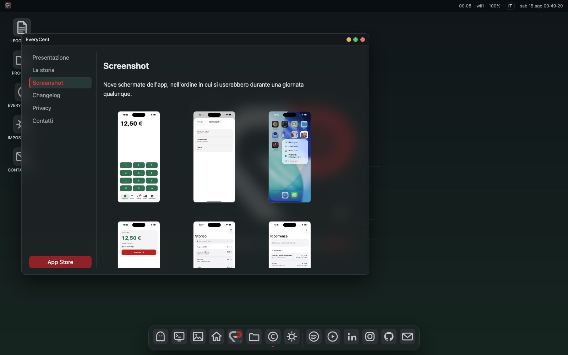The width and height of the screenshot is (568, 355).
Task: Go to the Changelog section
Action: (60, 95)
